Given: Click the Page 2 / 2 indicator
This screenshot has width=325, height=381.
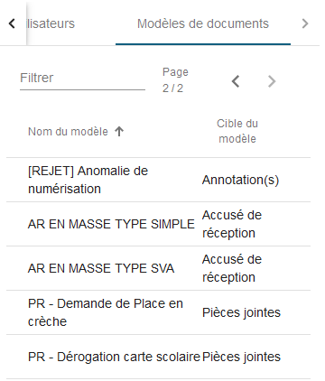Looking at the screenshot, I should (x=175, y=80).
